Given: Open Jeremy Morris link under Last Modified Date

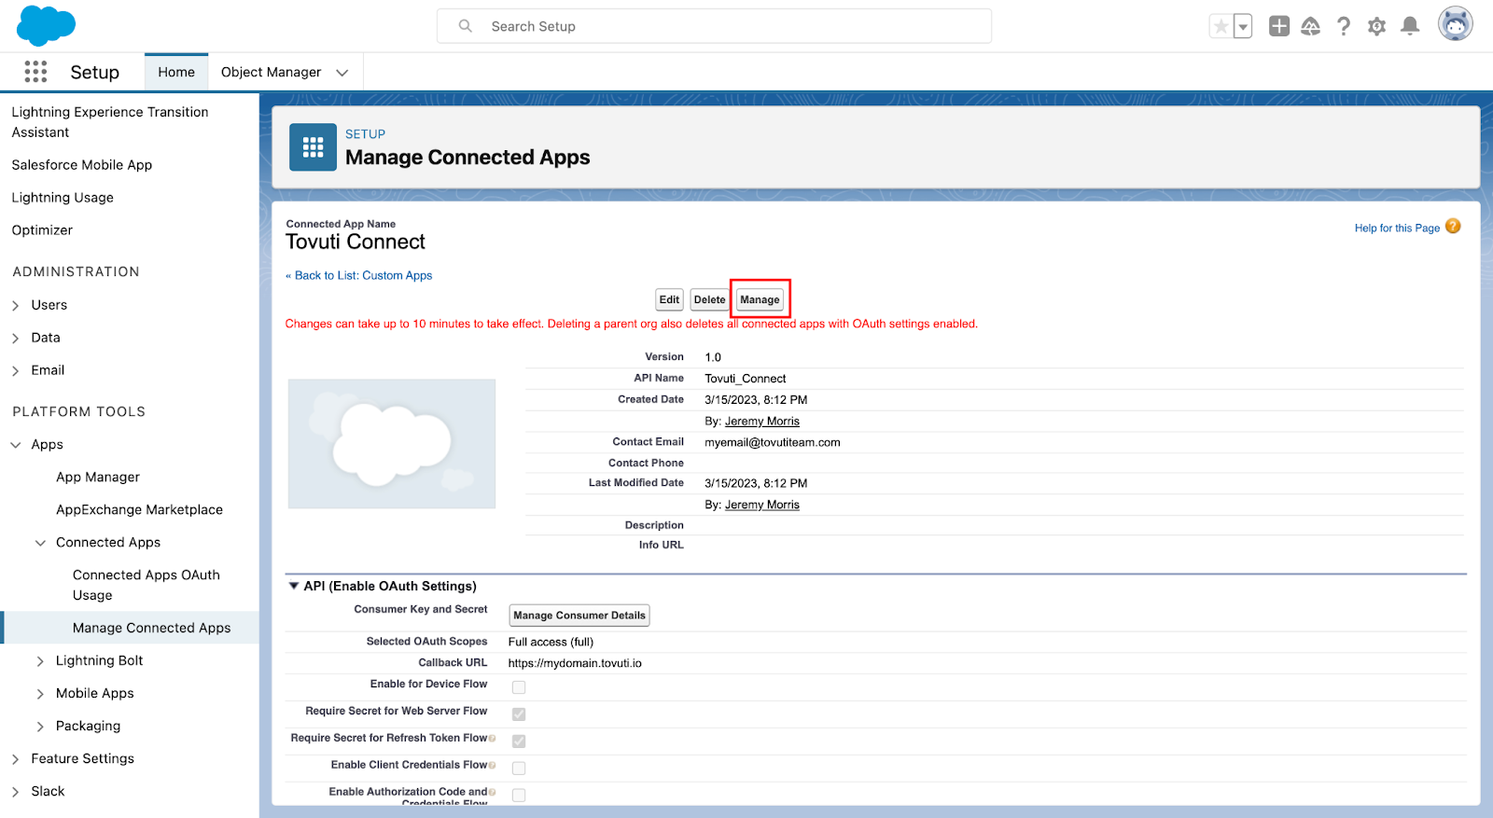Looking at the screenshot, I should point(762,505).
